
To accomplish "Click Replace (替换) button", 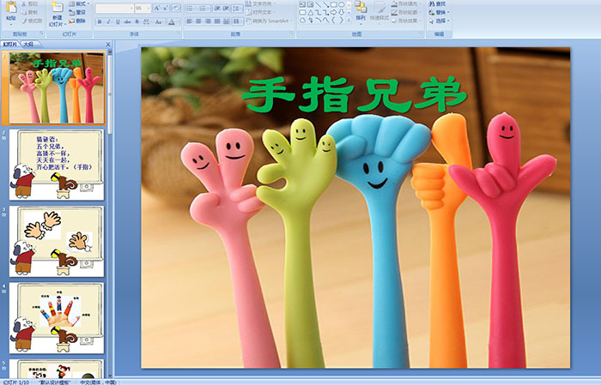I will [440, 12].
